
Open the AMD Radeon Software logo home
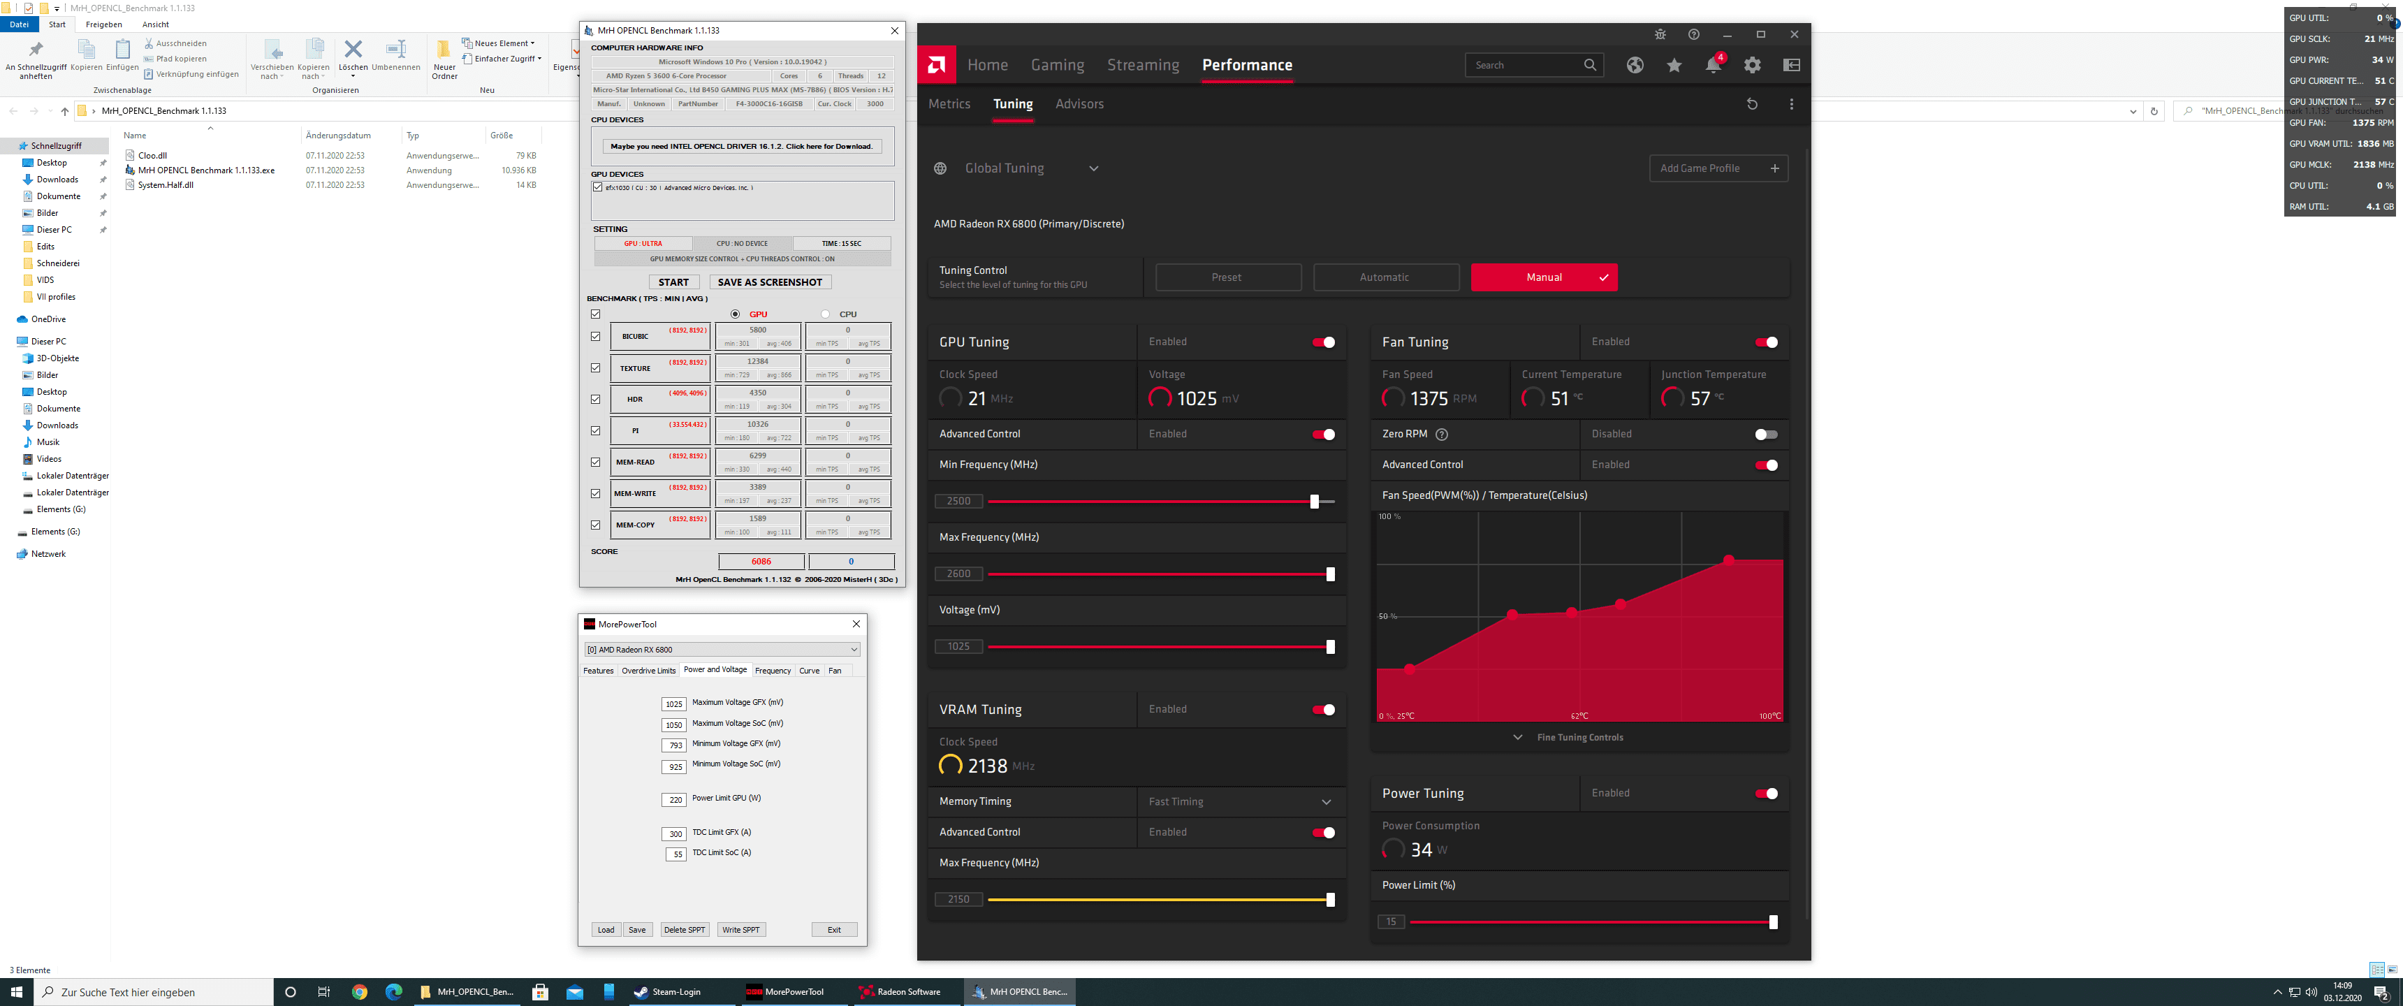tap(937, 64)
